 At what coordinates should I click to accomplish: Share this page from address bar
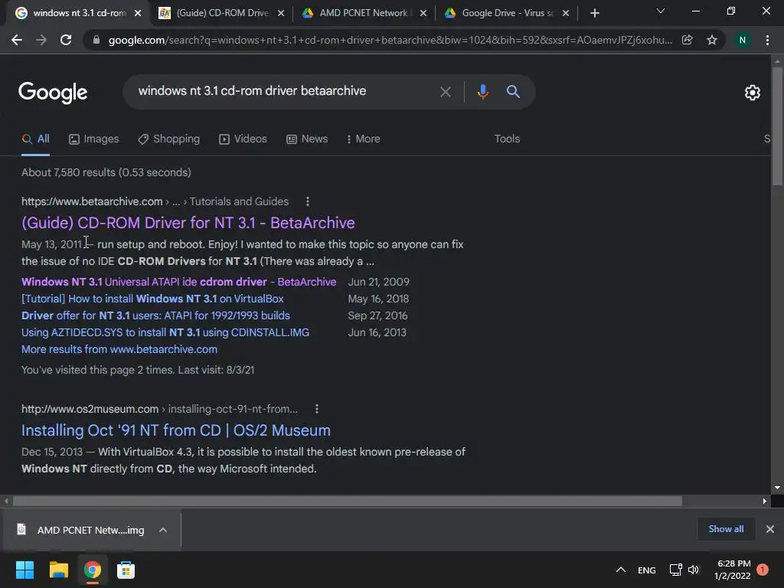688,40
